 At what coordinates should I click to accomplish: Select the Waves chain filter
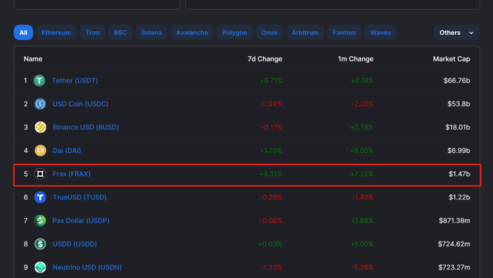pyautogui.click(x=381, y=32)
